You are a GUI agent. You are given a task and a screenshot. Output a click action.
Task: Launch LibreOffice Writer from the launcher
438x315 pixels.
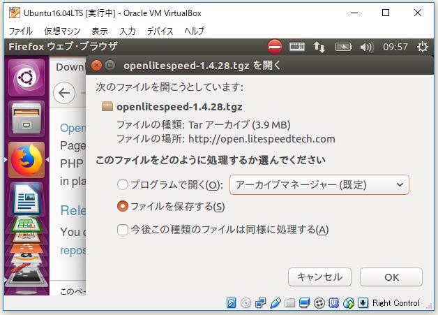(27, 199)
